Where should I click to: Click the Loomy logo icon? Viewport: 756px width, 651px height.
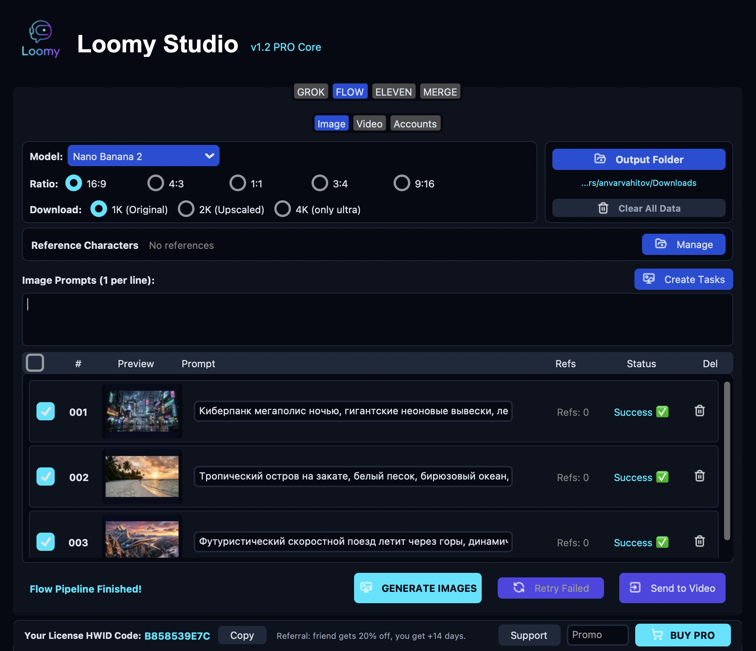(41, 39)
